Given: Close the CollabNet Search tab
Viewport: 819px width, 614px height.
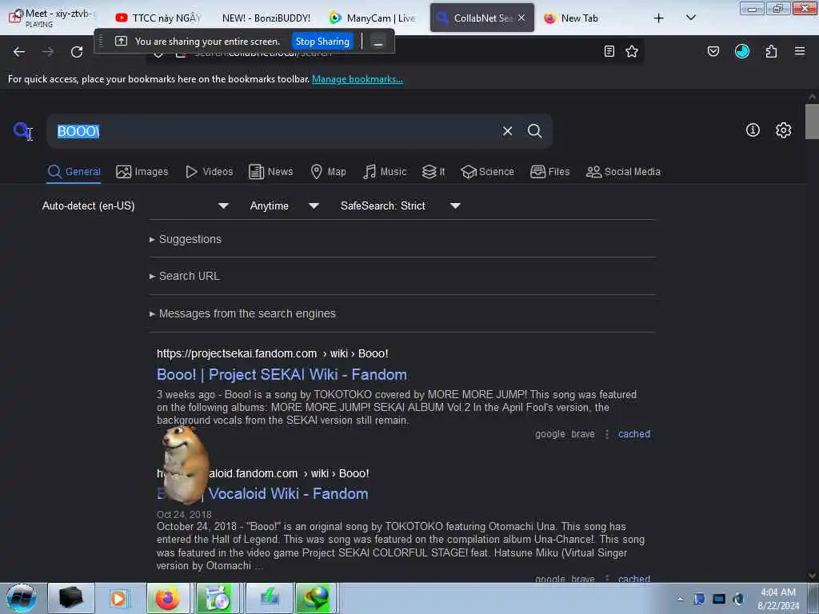Looking at the screenshot, I should pos(521,18).
